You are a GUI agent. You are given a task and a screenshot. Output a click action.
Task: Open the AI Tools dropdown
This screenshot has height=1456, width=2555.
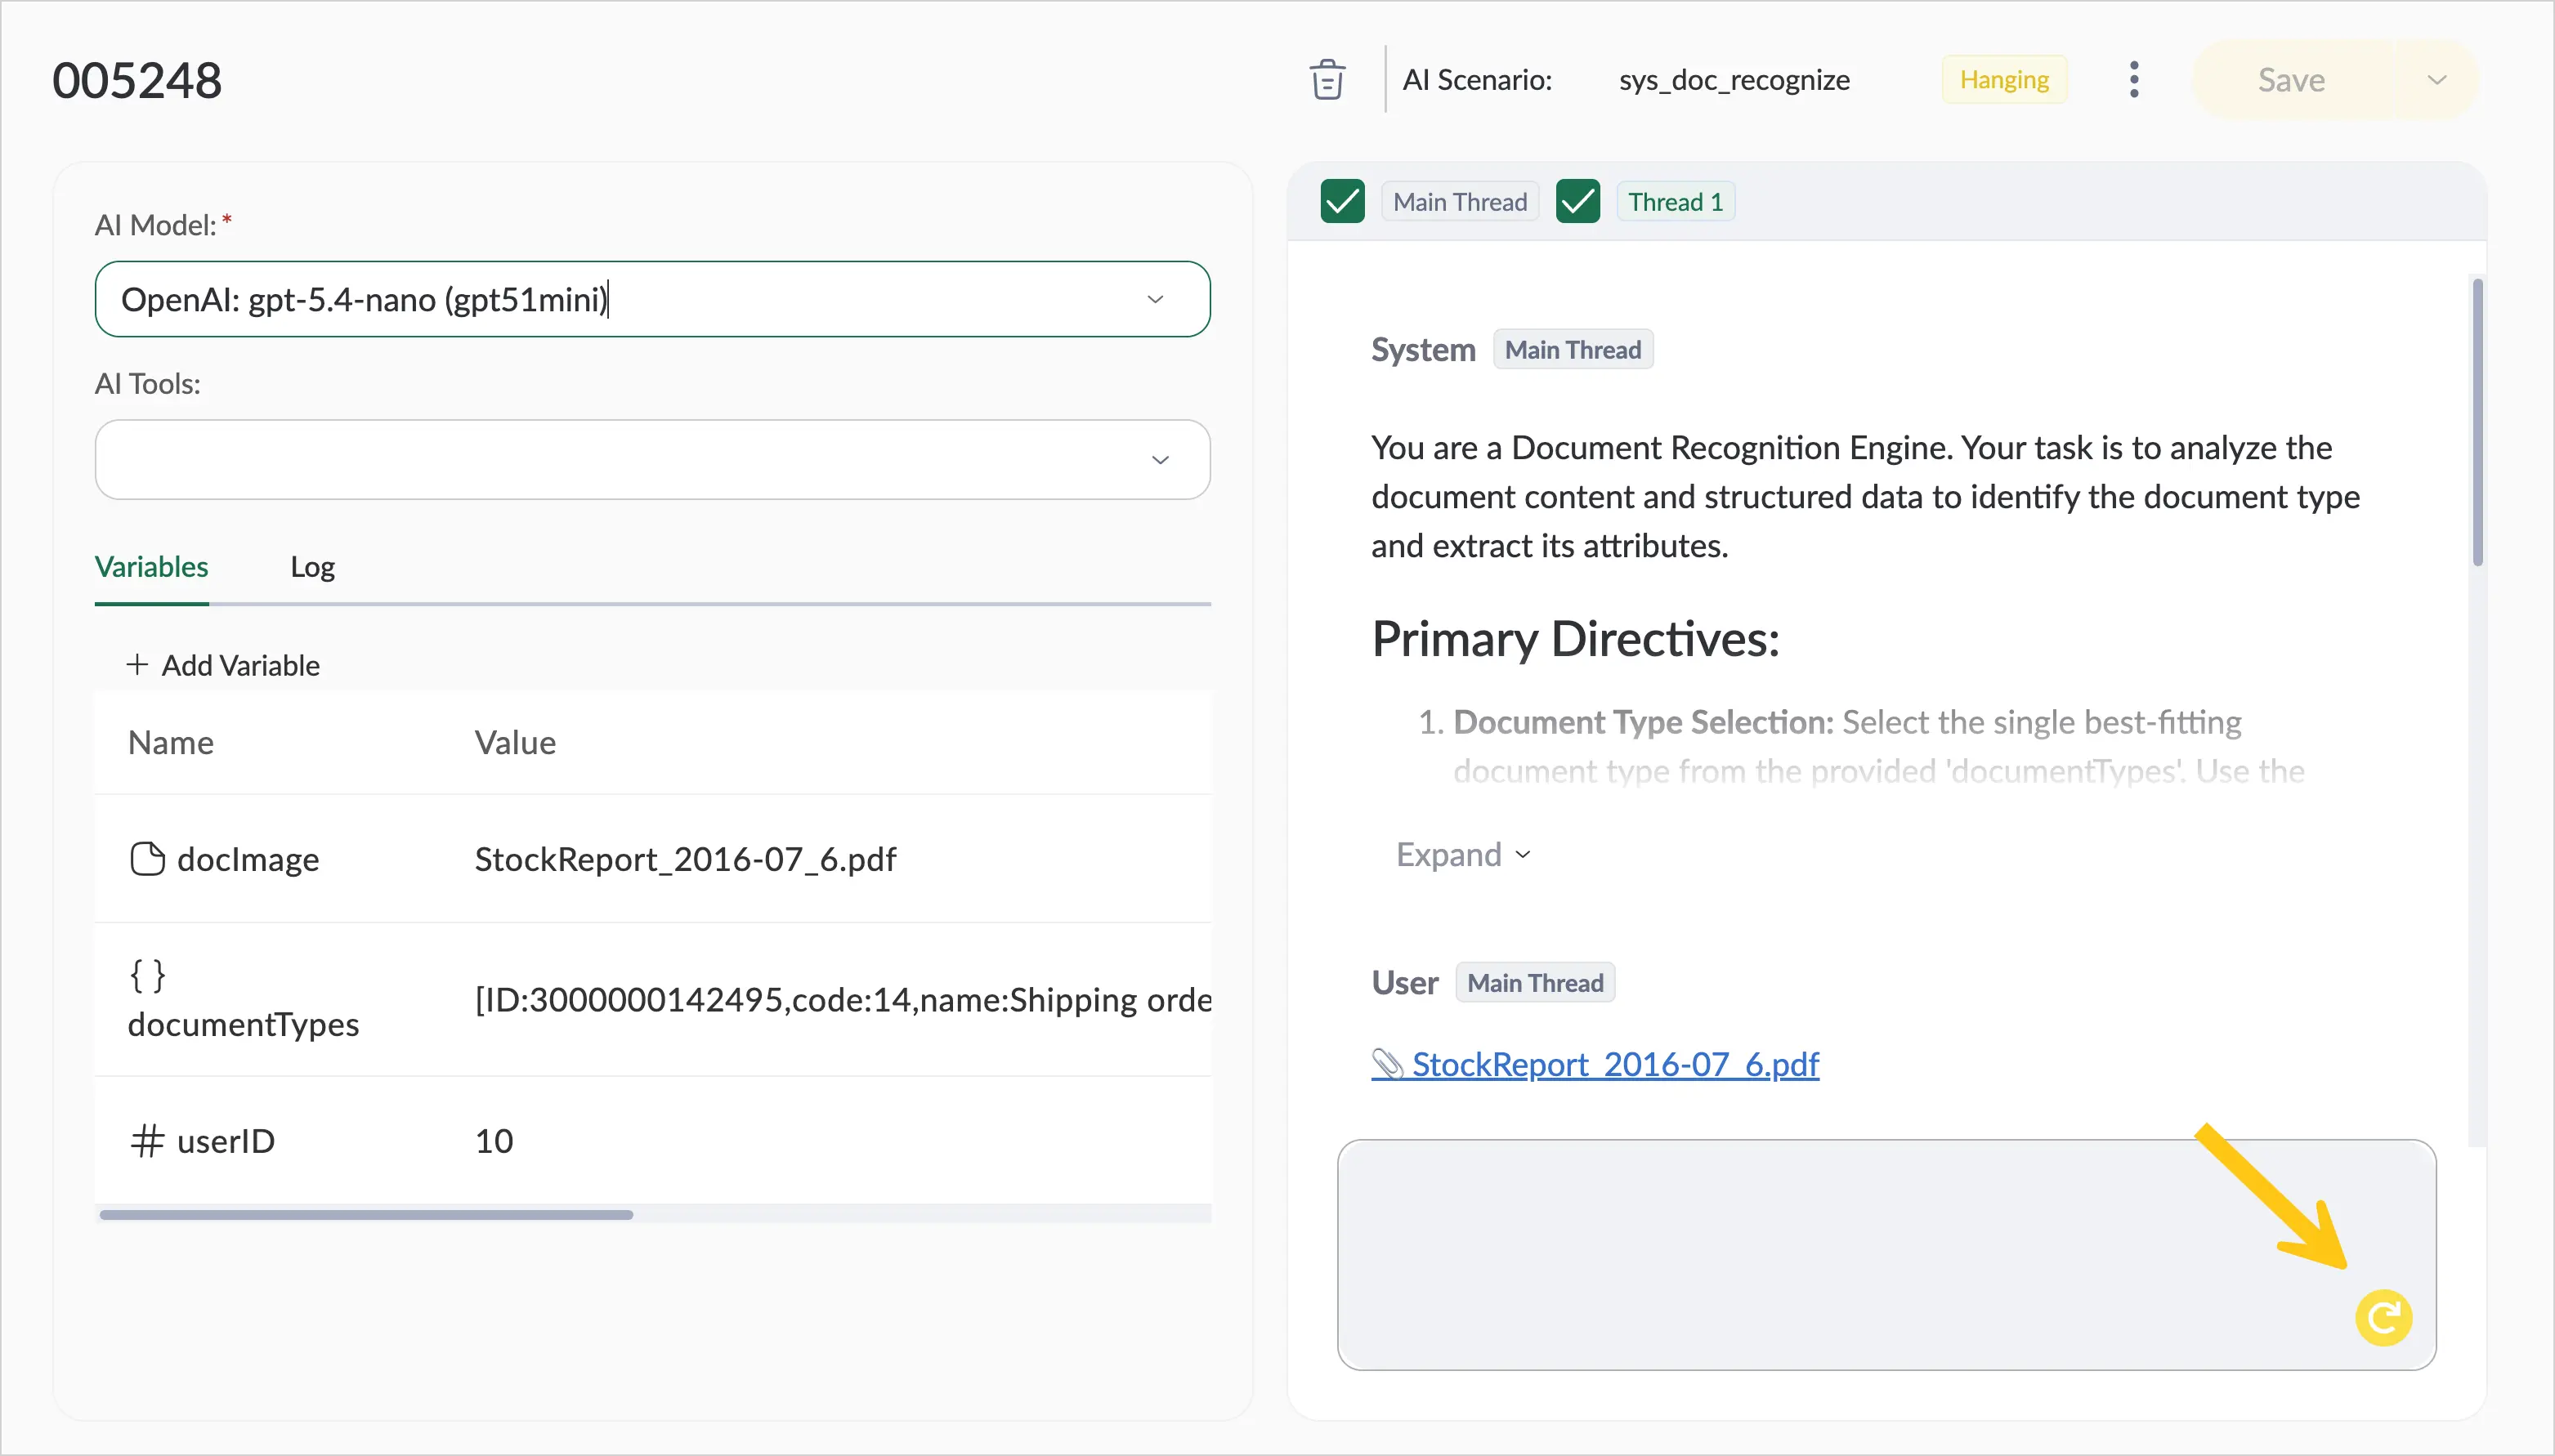652,459
